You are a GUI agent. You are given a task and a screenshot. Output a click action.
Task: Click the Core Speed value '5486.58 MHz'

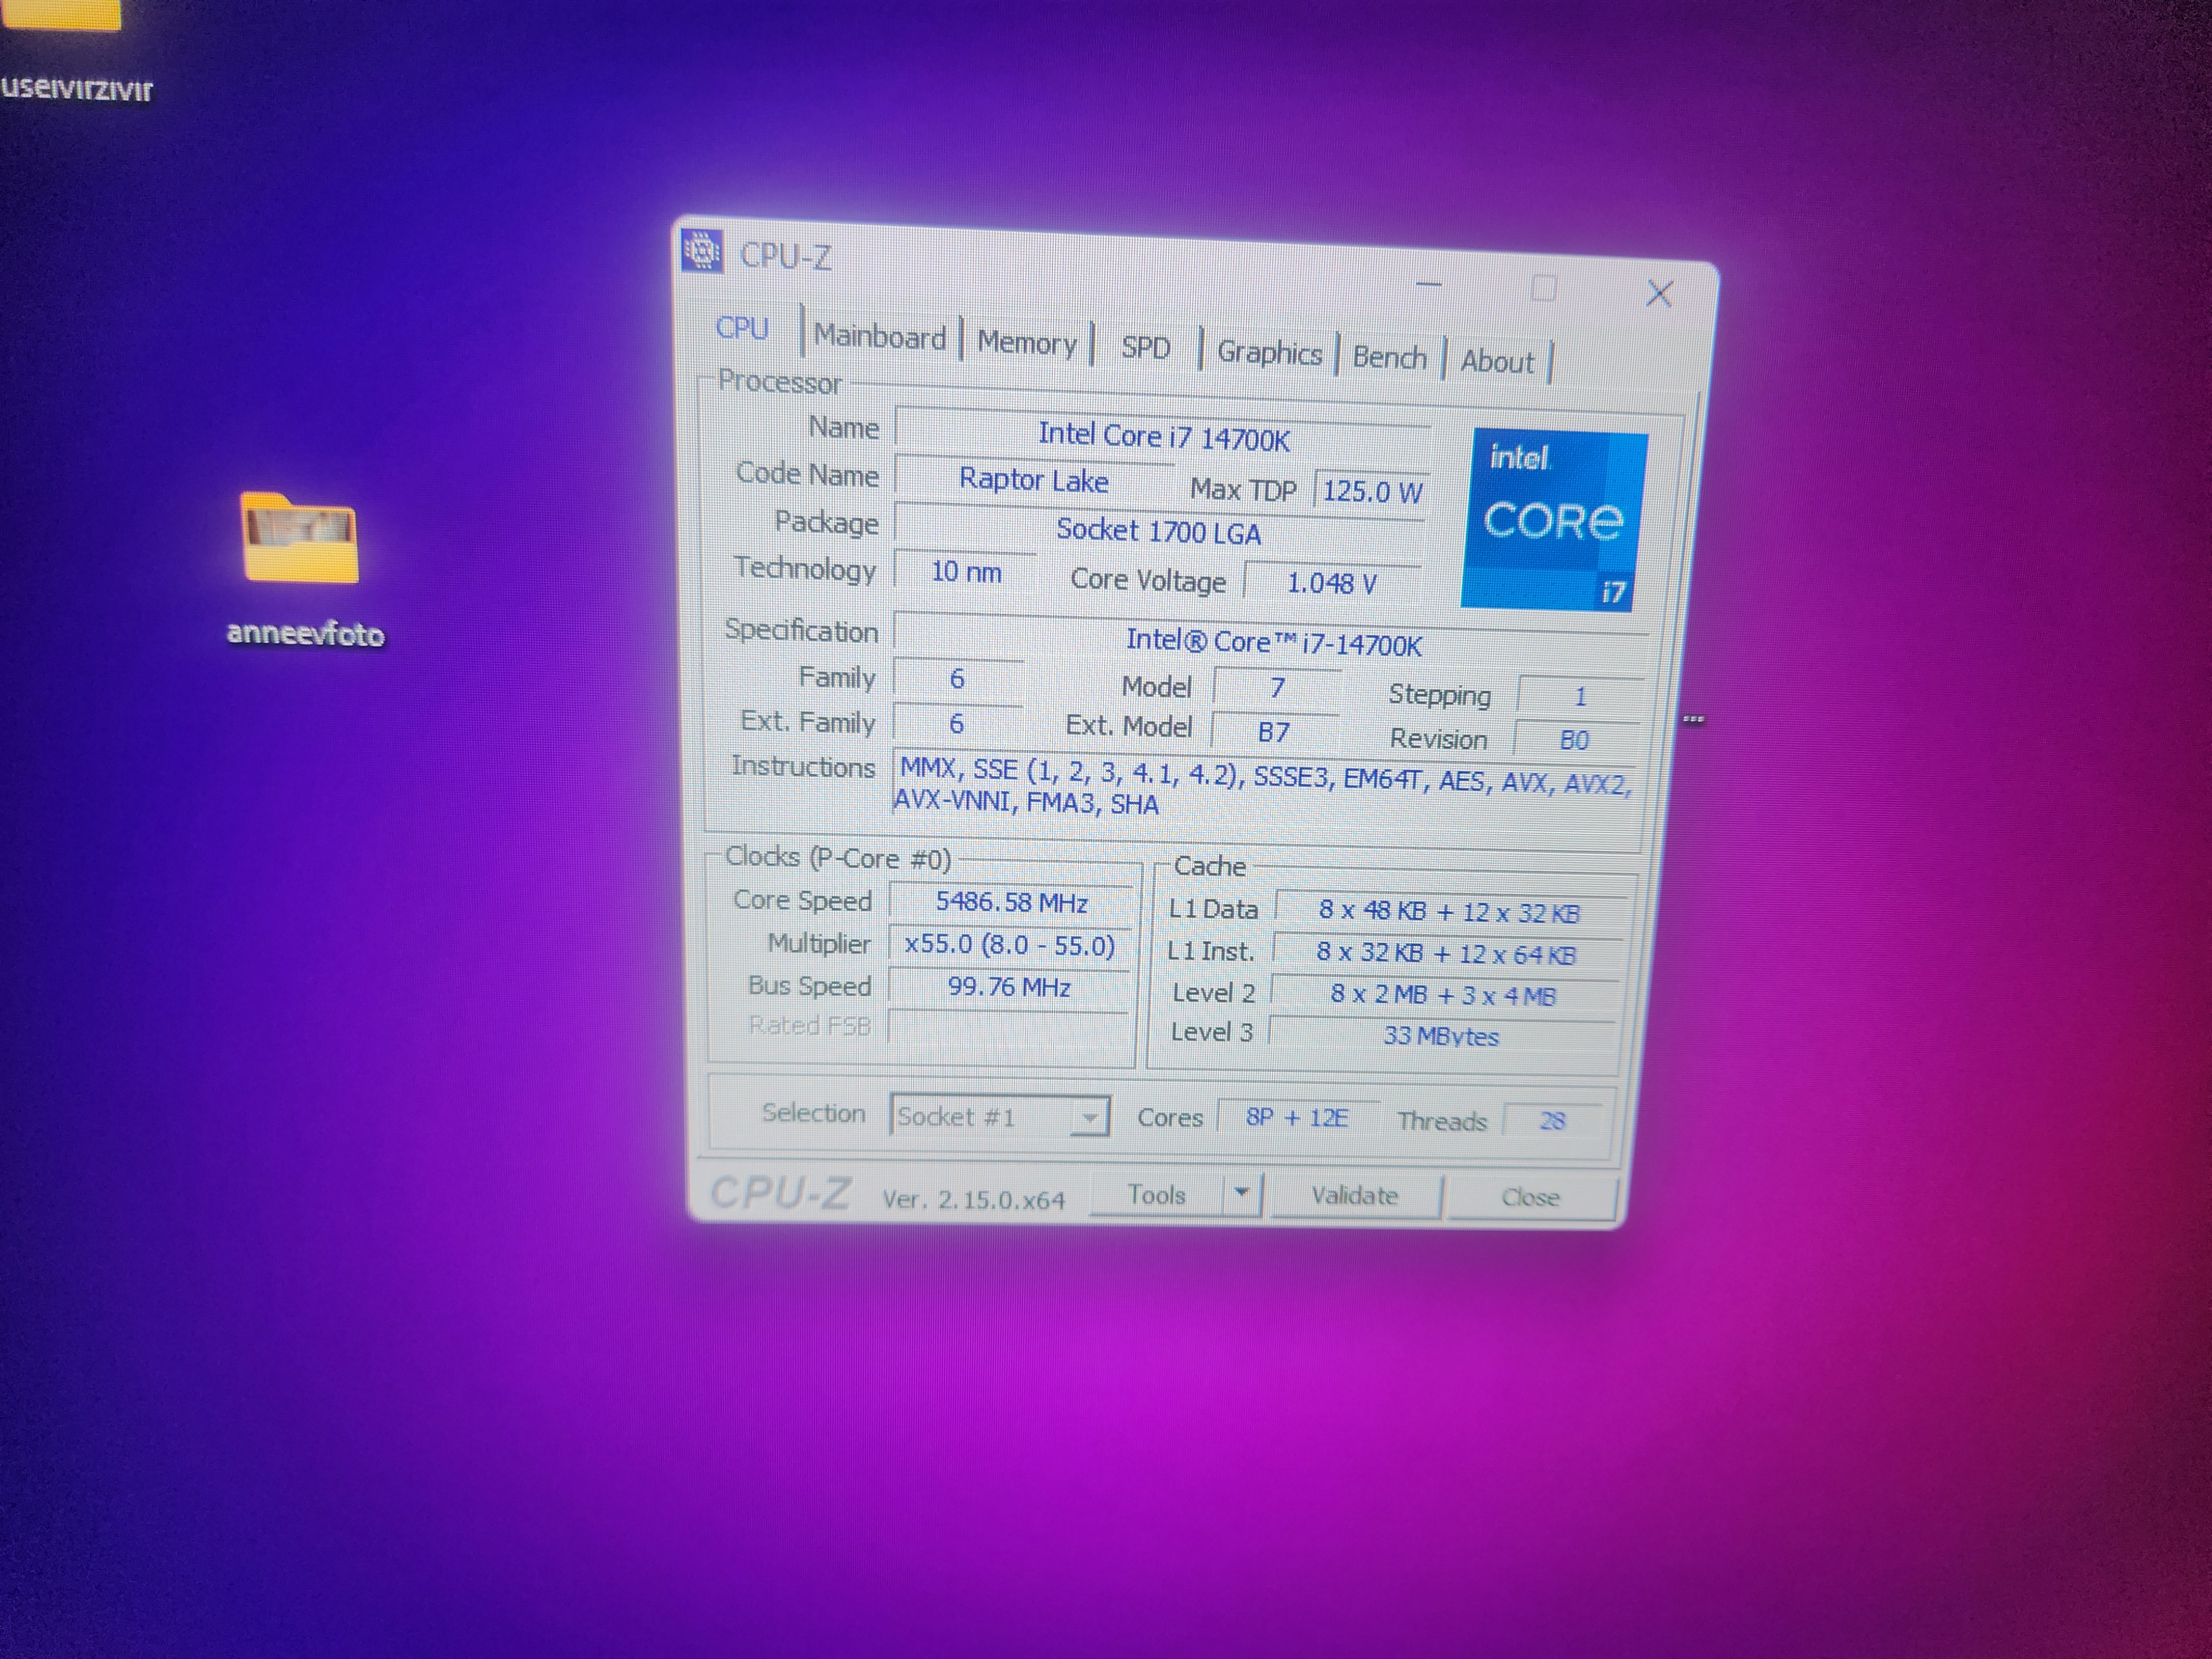click(1011, 902)
